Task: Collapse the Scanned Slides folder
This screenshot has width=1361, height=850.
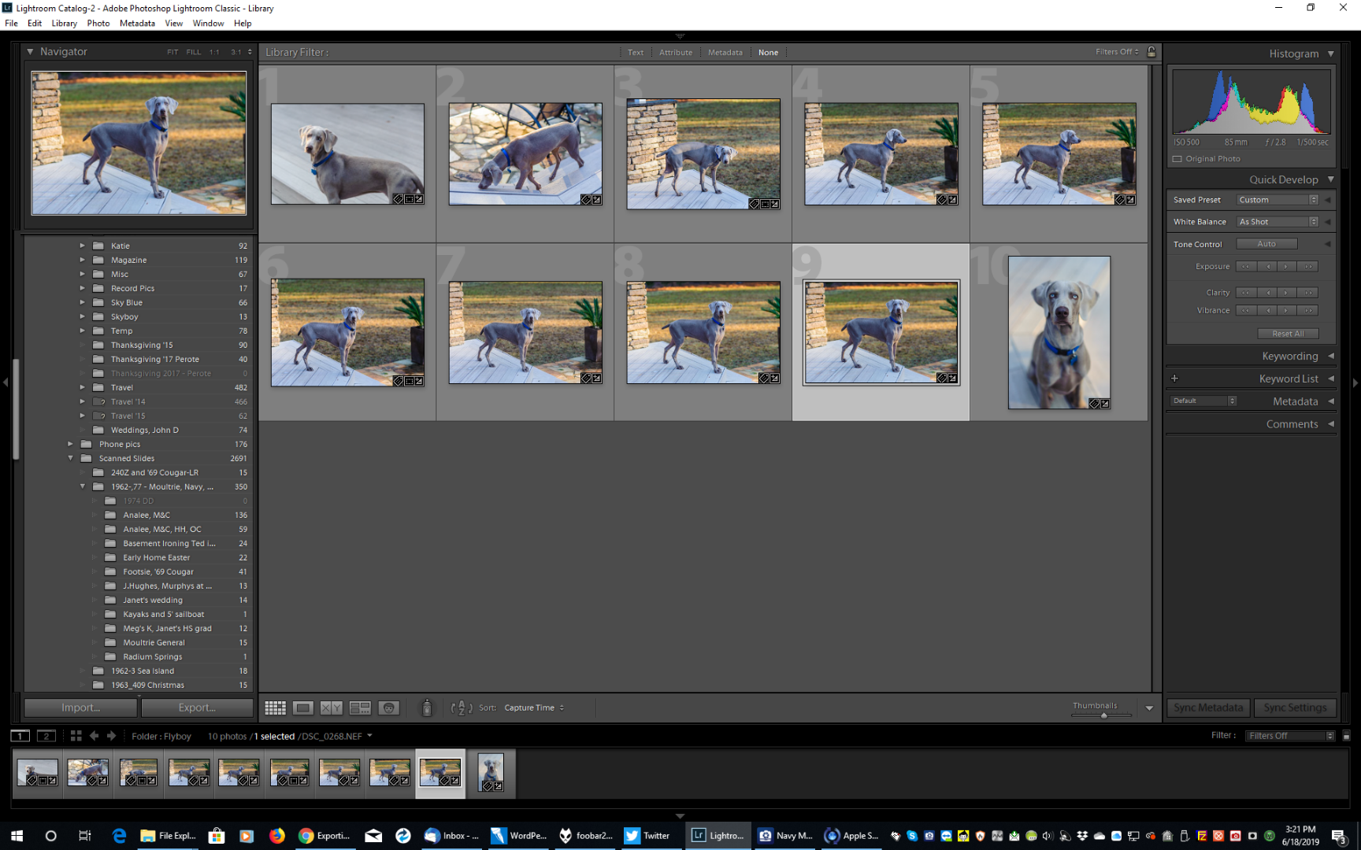Action: tap(70, 458)
